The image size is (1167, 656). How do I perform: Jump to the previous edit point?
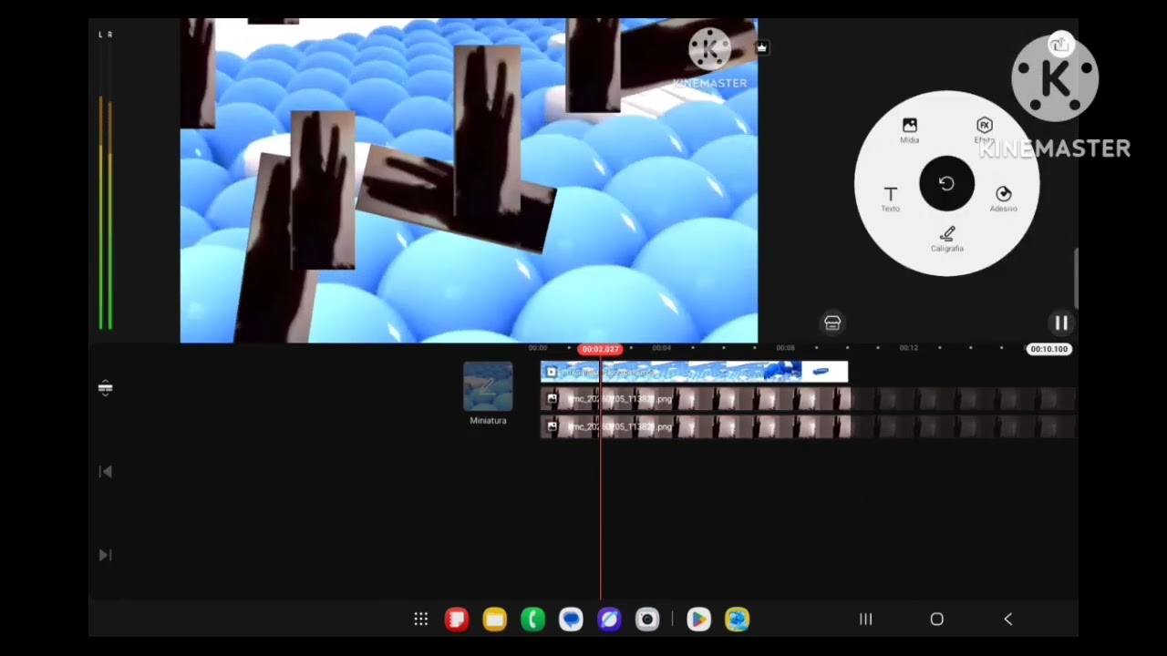tap(105, 471)
